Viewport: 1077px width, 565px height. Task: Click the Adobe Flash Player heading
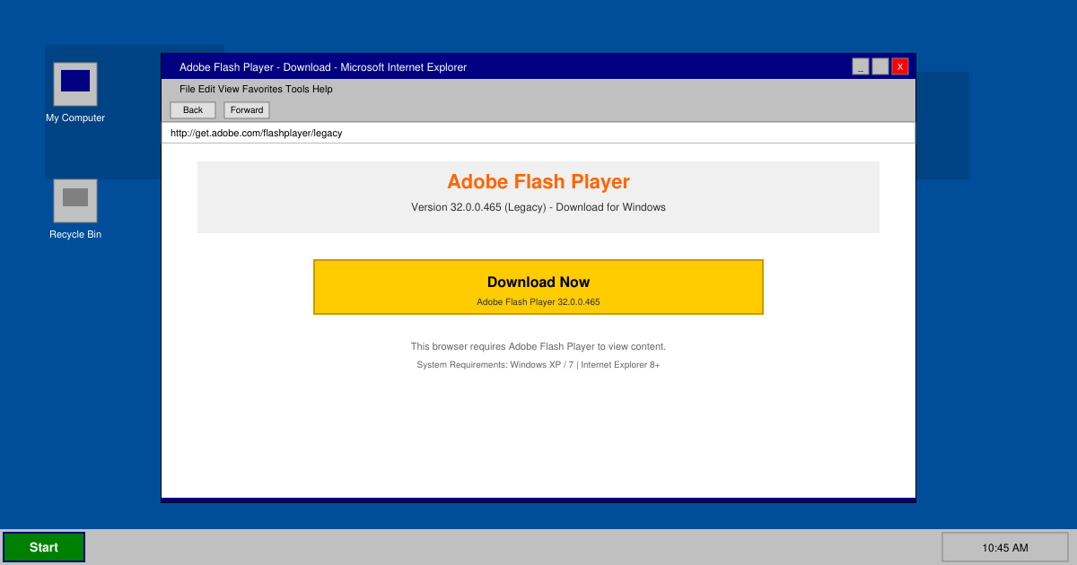pyautogui.click(x=538, y=182)
